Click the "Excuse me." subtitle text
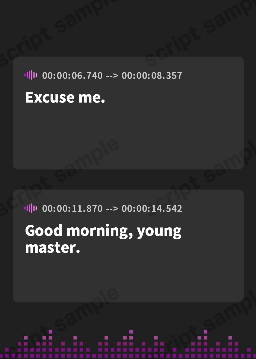This screenshot has width=256, height=359. [65, 97]
